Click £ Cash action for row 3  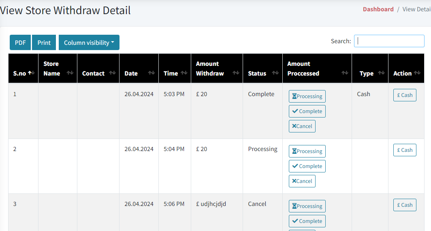point(404,205)
